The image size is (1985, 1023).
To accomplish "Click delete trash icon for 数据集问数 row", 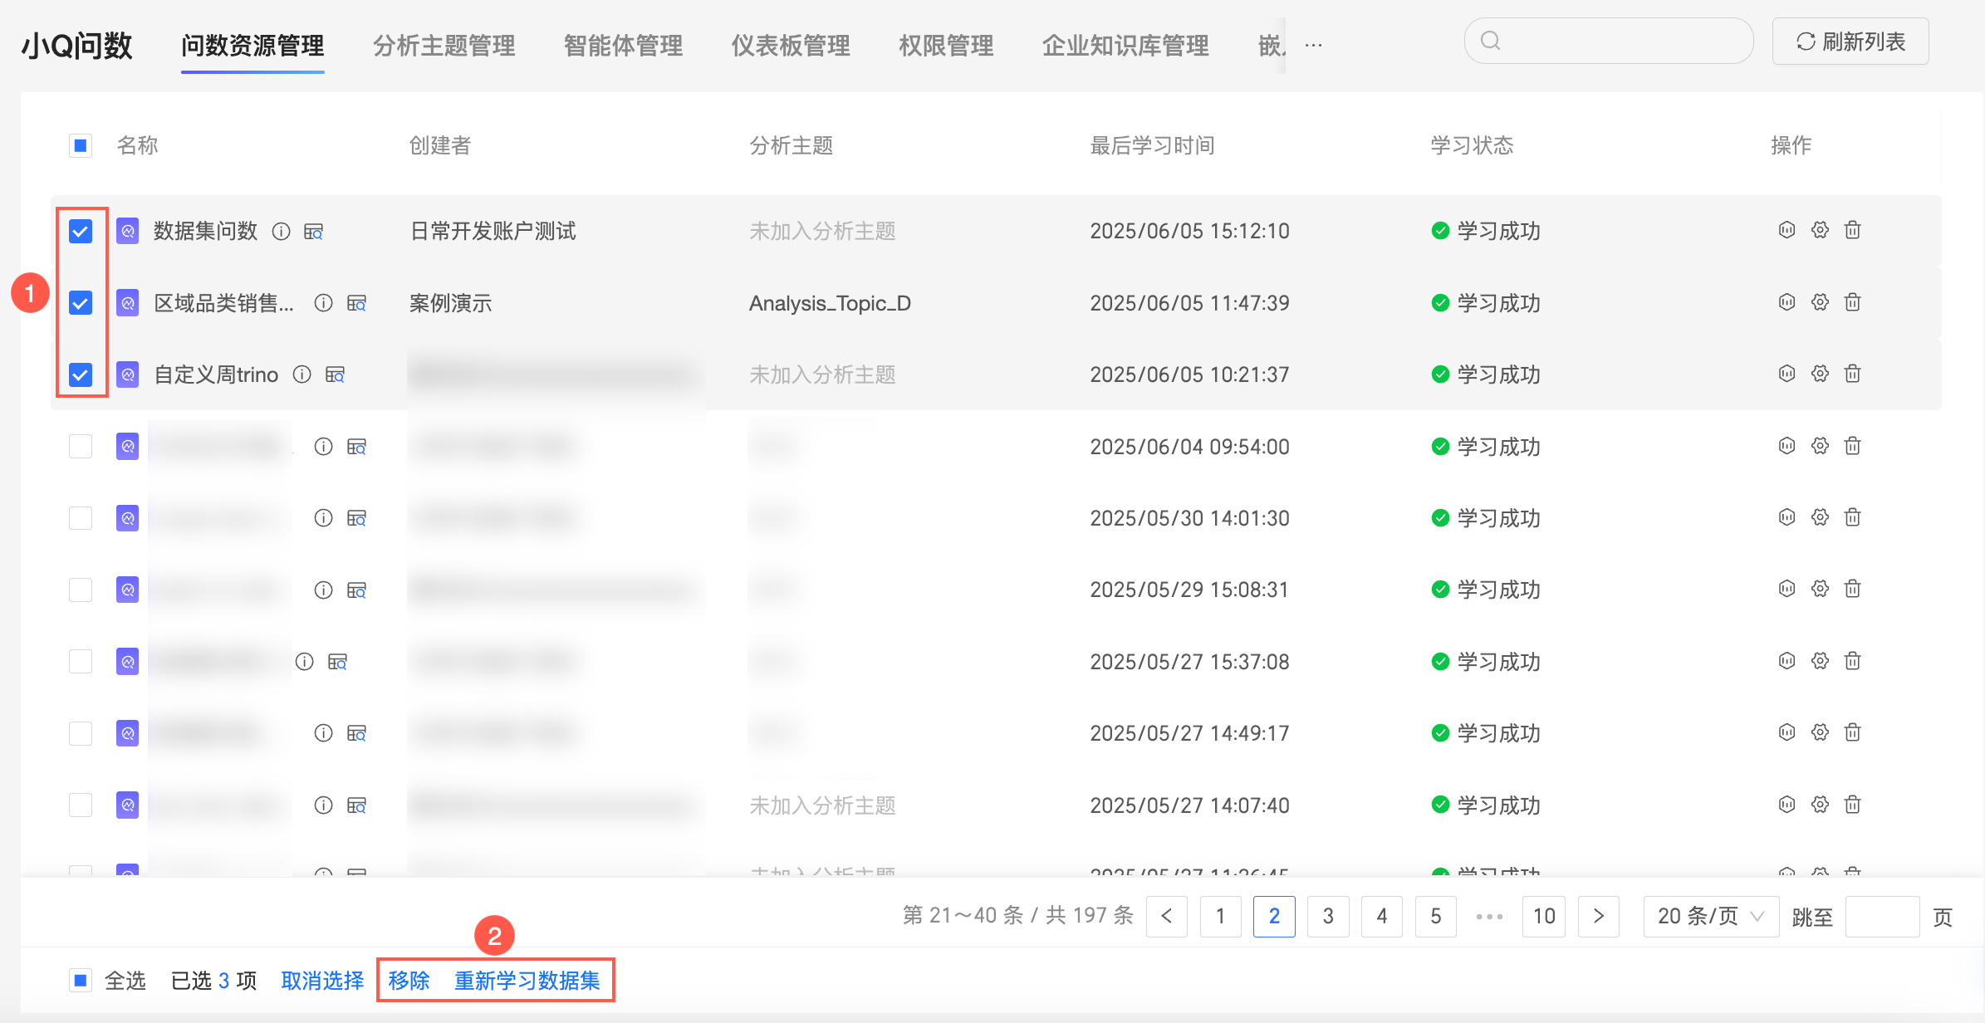I will pos(1852,230).
